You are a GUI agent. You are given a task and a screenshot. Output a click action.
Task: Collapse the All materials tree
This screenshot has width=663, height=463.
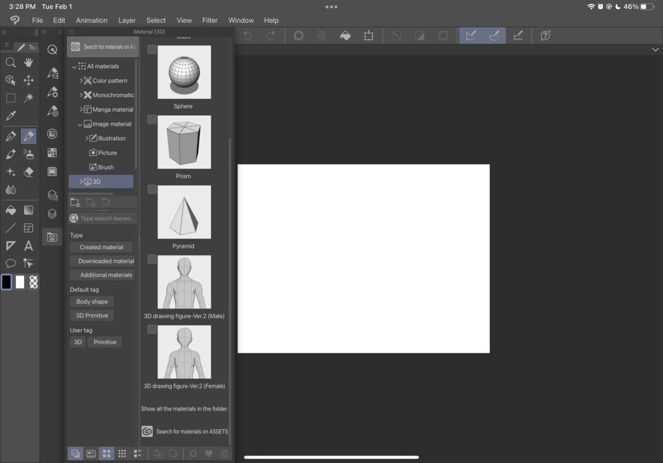tap(75, 67)
